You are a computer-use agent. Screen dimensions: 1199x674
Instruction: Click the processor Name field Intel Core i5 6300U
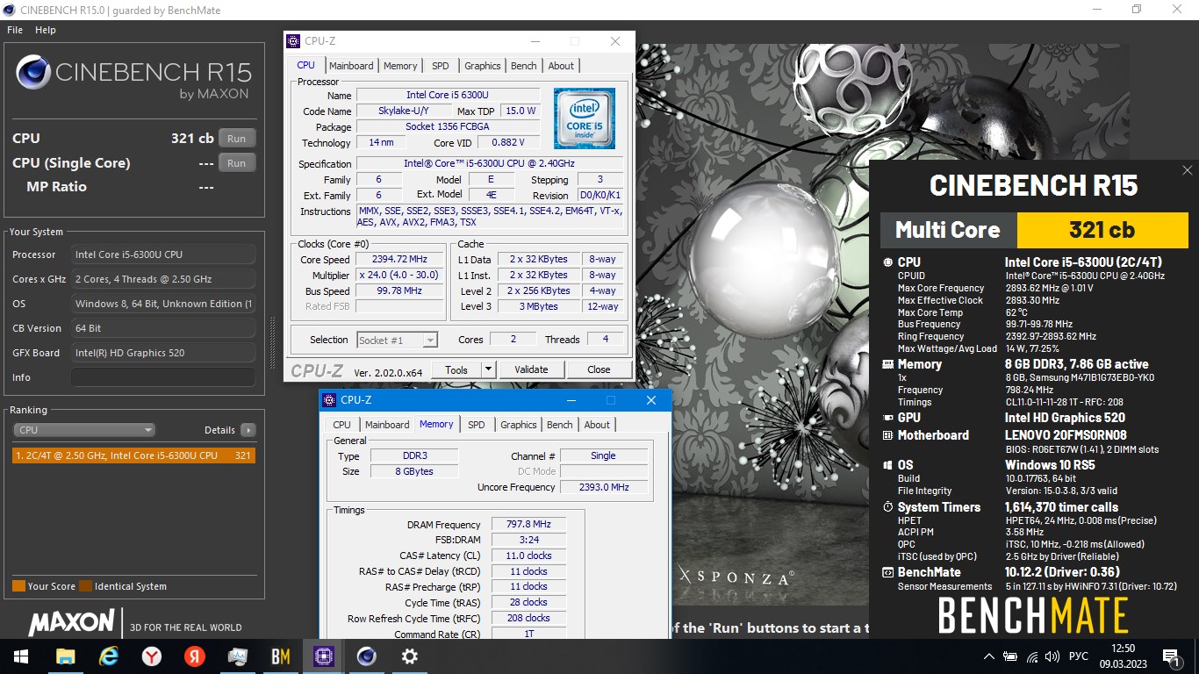point(448,95)
